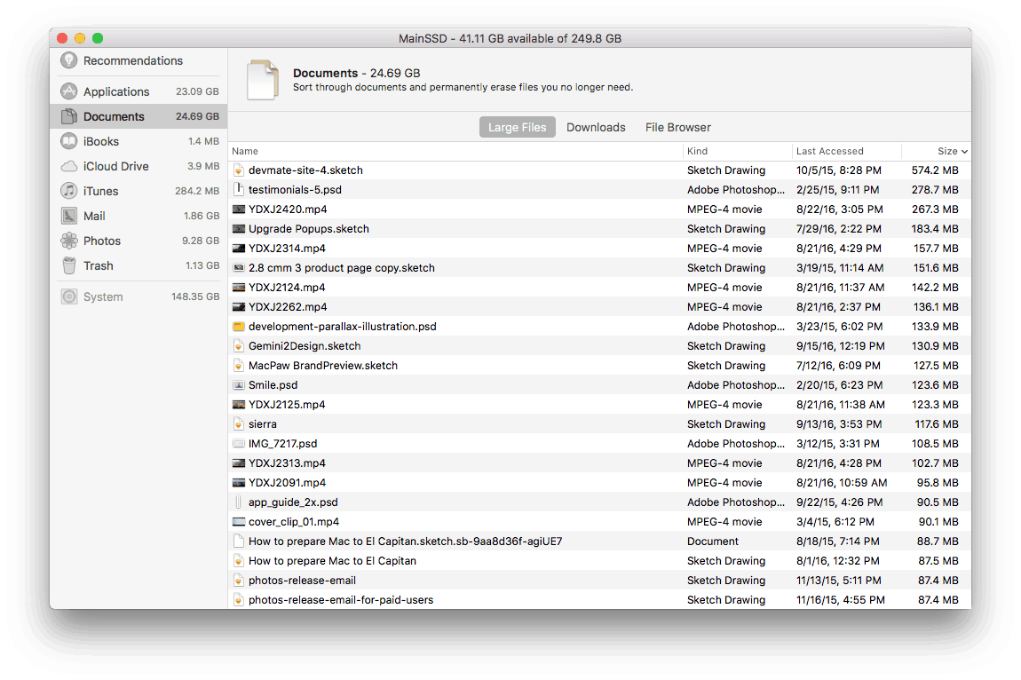Click the green full-screen window button

tap(98, 38)
